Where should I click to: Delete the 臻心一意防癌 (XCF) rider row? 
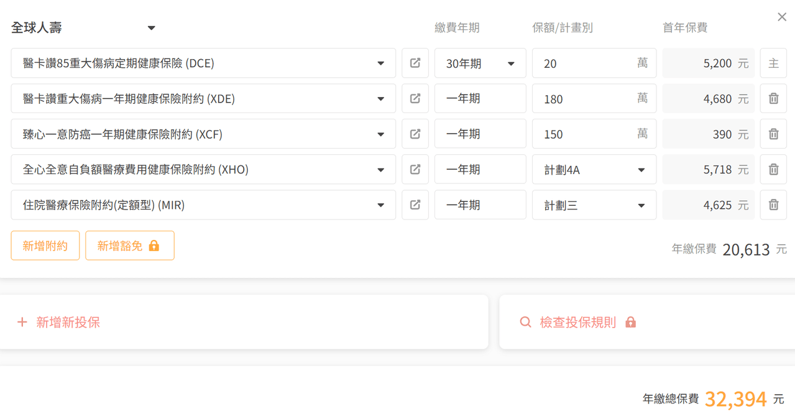[773, 134]
